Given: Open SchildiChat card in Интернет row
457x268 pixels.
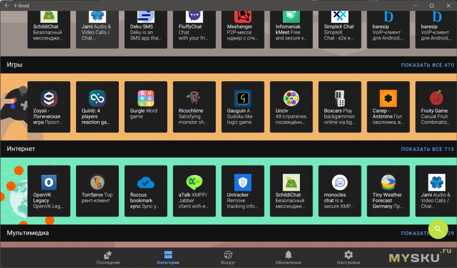Looking at the screenshot, I should coord(291,191).
